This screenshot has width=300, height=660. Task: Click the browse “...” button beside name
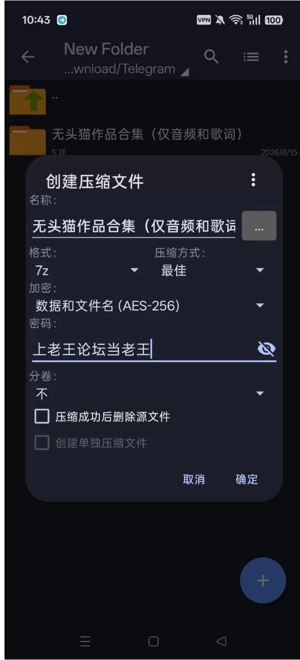point(259,226)
